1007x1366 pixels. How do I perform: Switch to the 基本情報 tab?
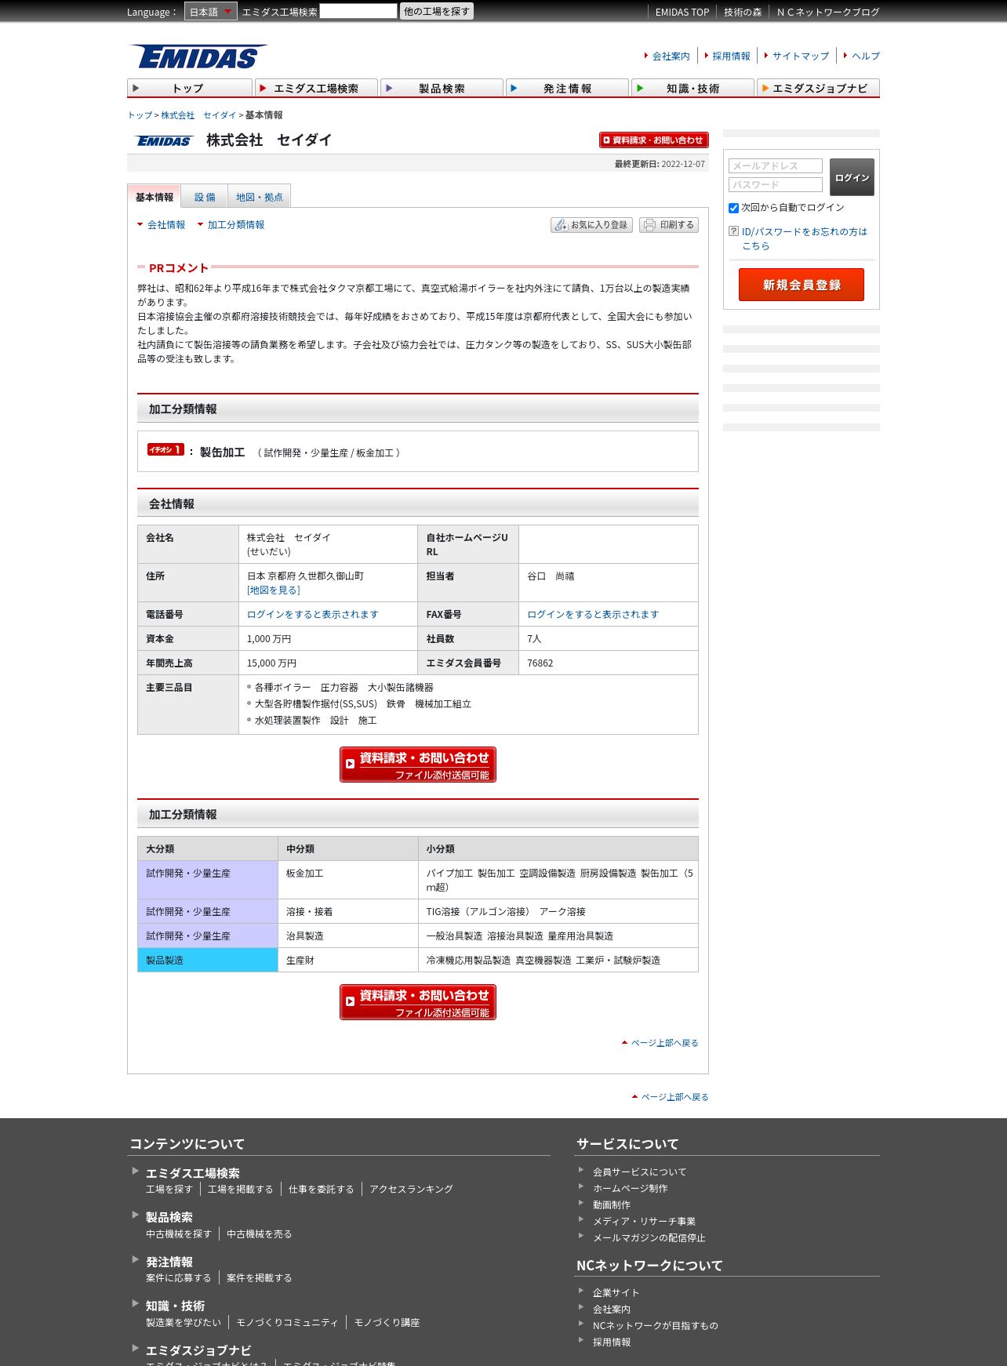[x=154, y=197]
